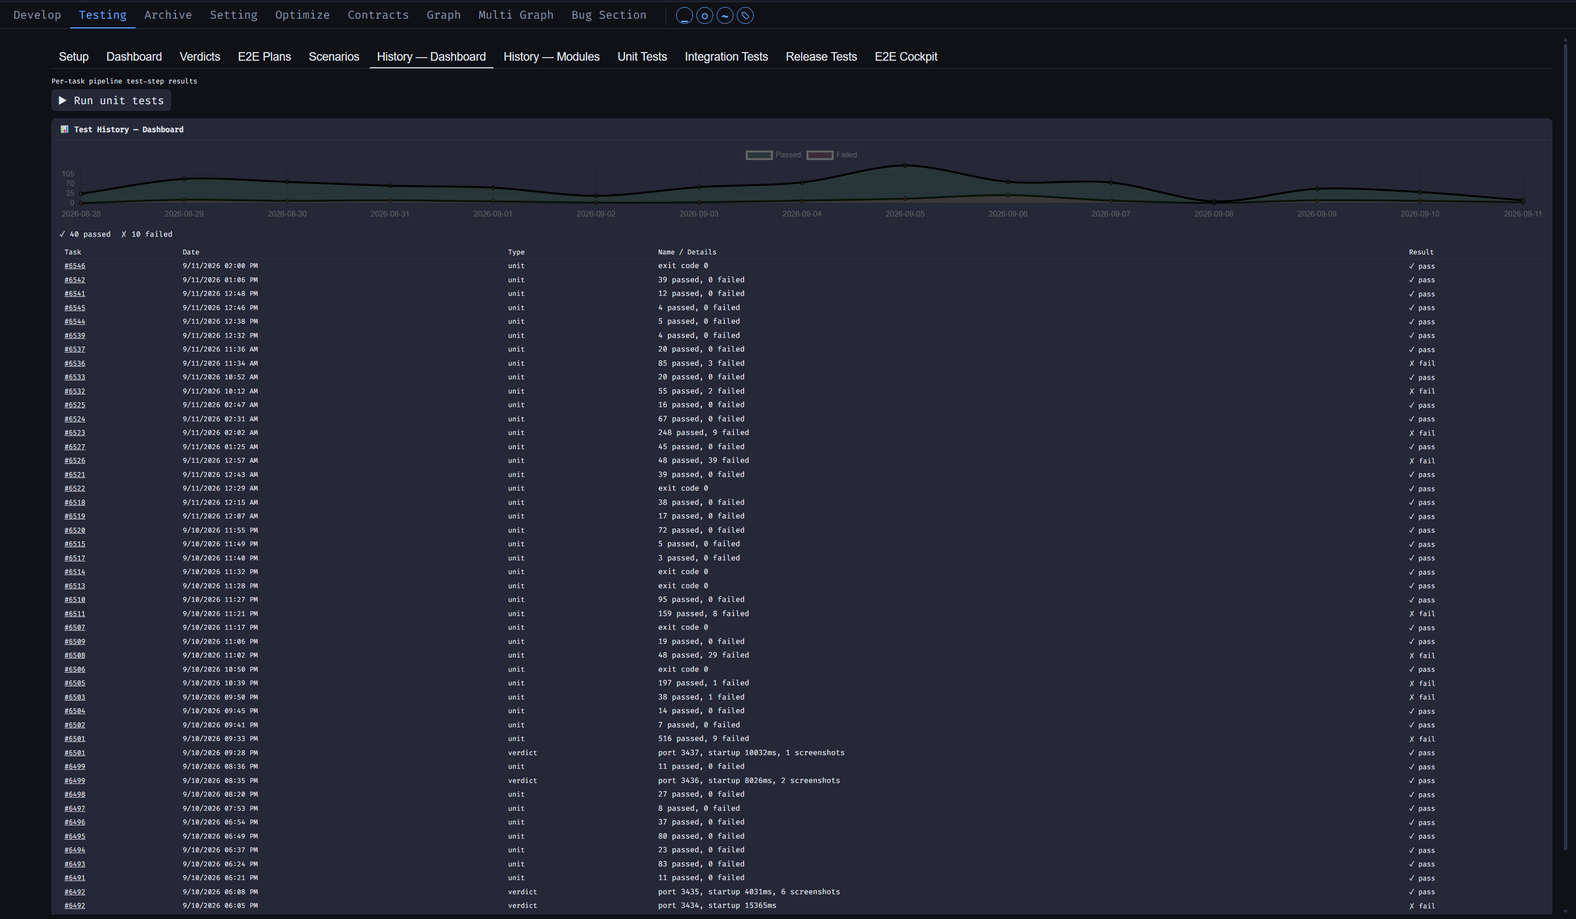This screenshot has height=919, width=1576.
Task: Open task link #6532
Action: tap(74, 391)
